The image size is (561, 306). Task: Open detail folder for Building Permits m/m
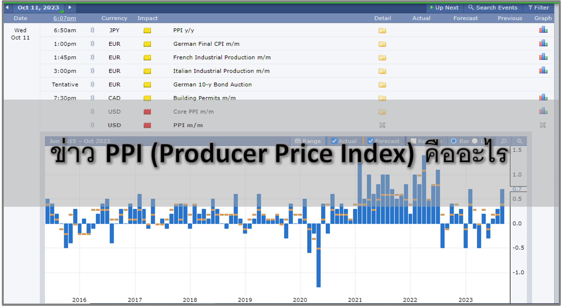(x=382, y=98)
